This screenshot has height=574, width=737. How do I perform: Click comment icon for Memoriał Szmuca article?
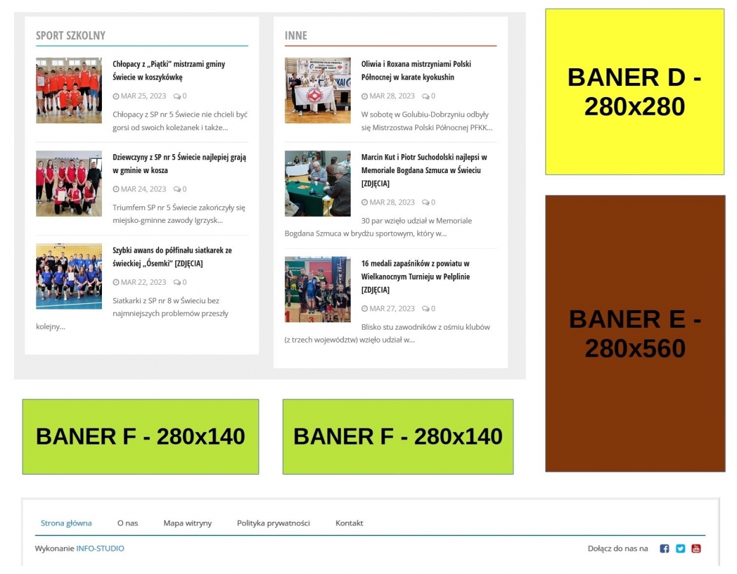(426, 203)
